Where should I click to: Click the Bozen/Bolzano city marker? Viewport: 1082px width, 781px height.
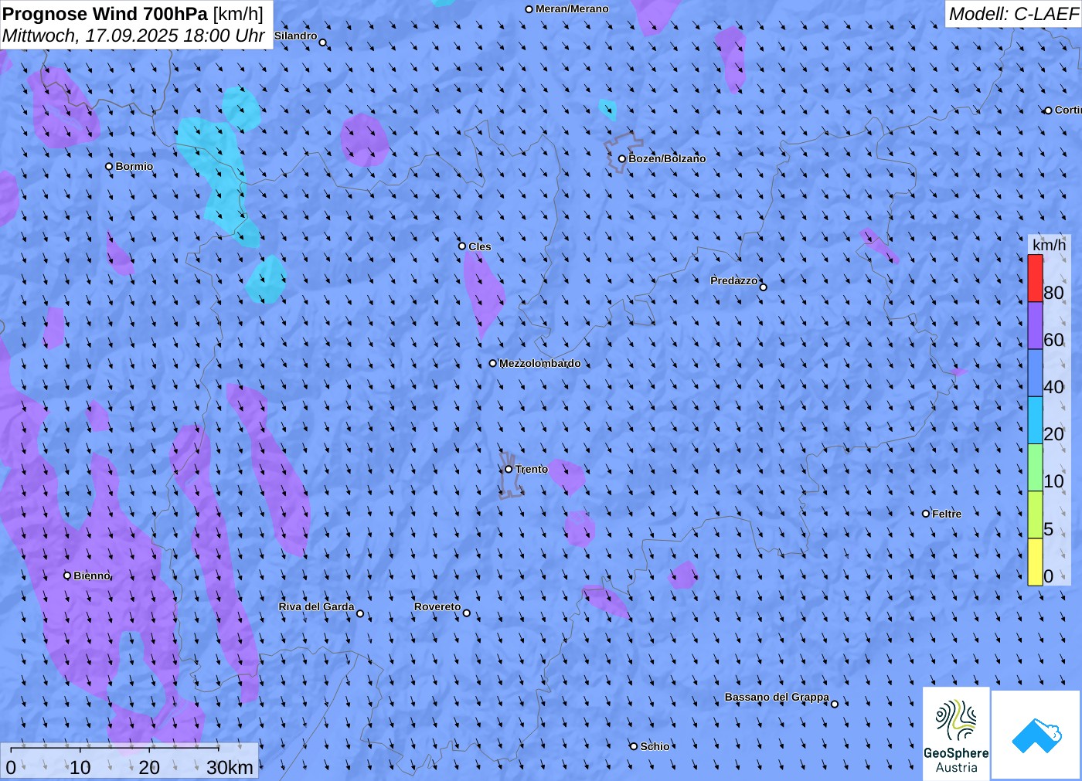tap(622, 159)
